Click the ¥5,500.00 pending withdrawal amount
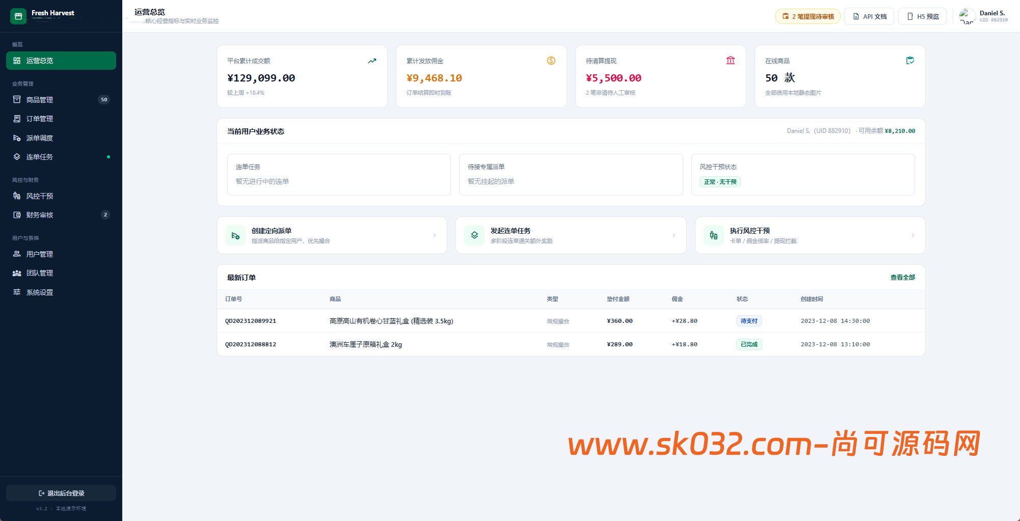 pyautogui.click(x=613, y=78)
